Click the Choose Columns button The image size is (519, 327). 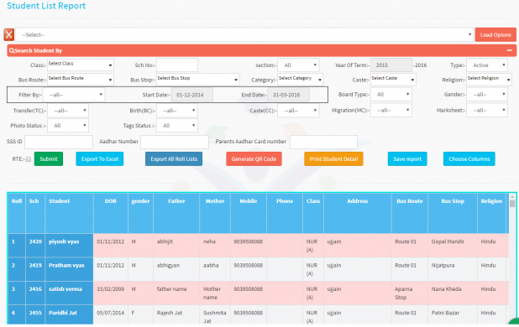469,158
